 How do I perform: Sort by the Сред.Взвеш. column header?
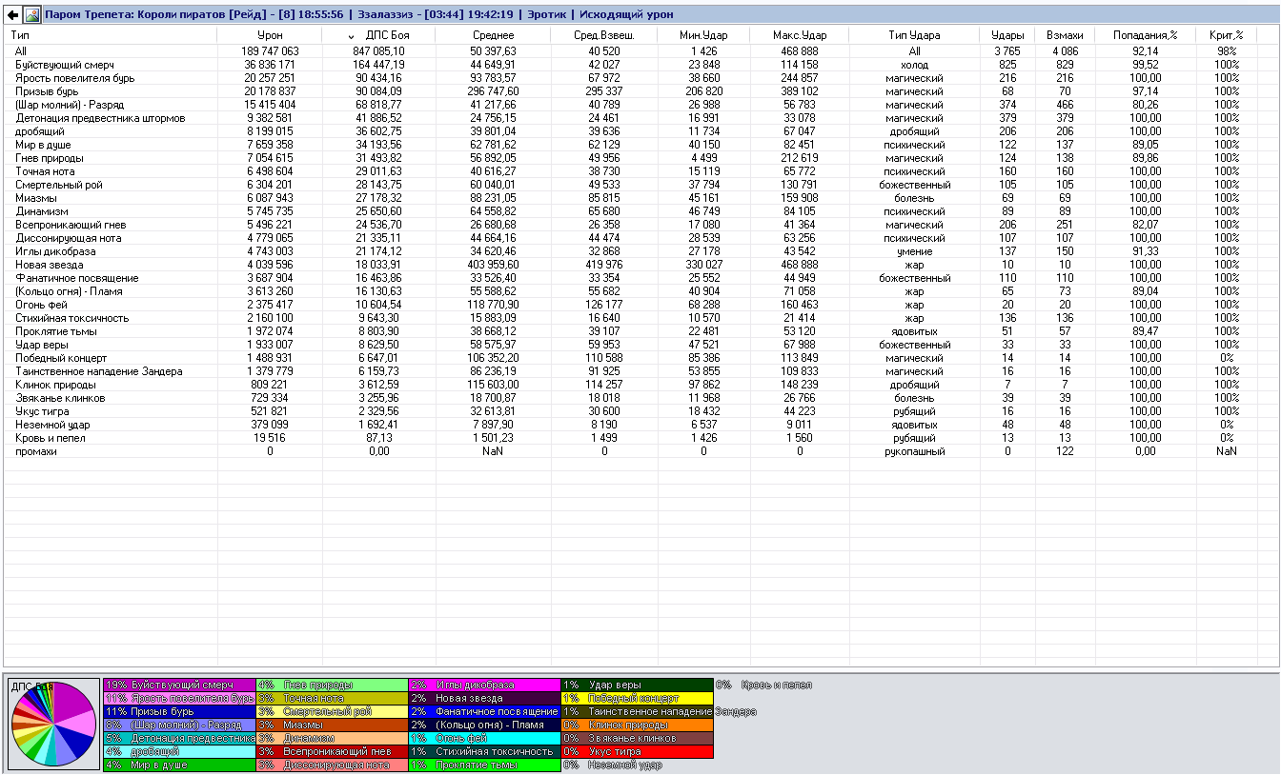tap(604, 35)
